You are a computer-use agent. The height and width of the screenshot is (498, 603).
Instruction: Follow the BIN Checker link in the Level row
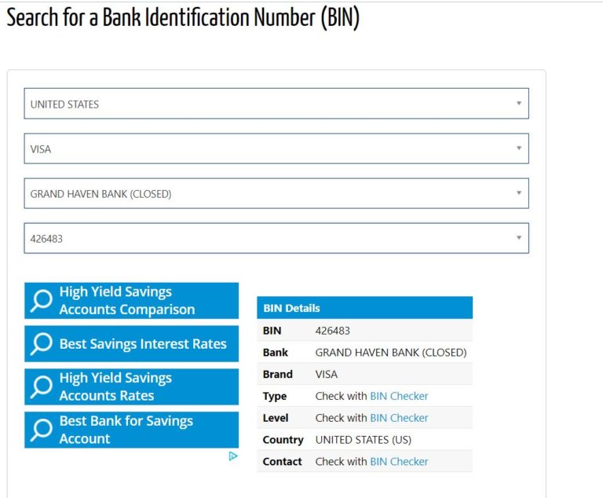coord(399,418)
